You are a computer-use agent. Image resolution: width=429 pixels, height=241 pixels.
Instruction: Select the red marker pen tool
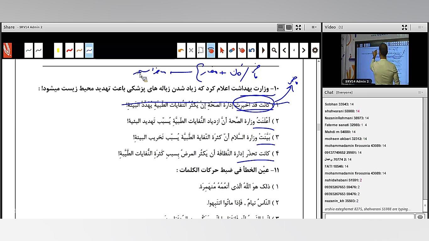click(69, 50)
